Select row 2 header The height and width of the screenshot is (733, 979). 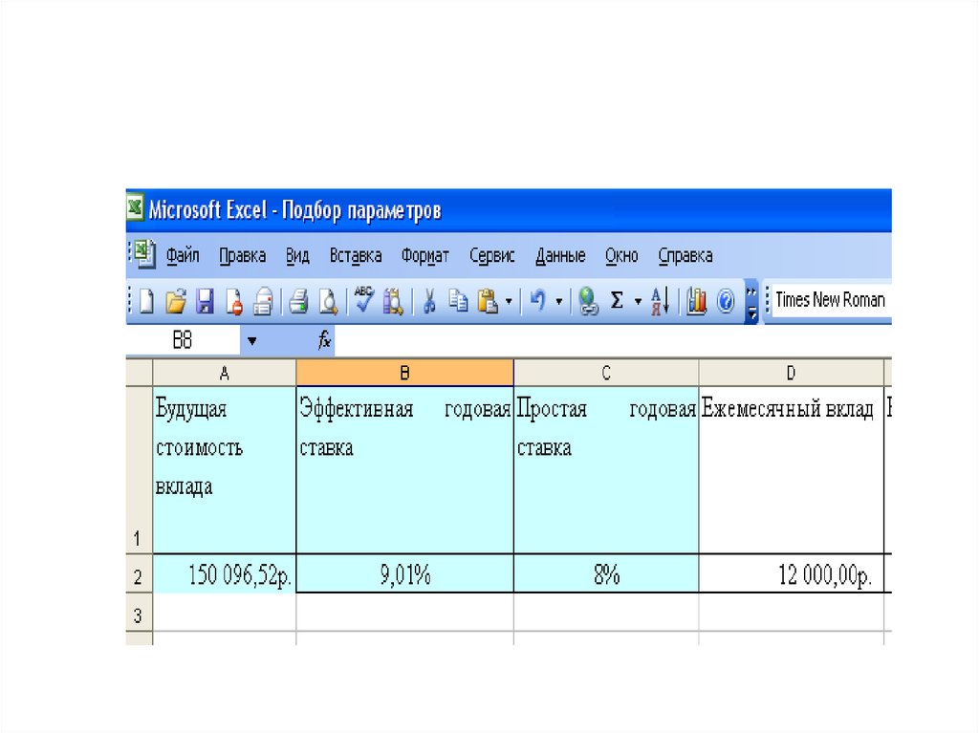click(139, 573)
